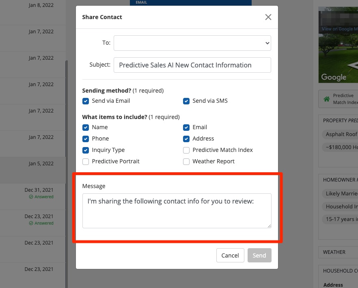This screenshot has height=288, width=358.
Task: Toggle the Email item checkbox
Action: click(x=186, y=128)
